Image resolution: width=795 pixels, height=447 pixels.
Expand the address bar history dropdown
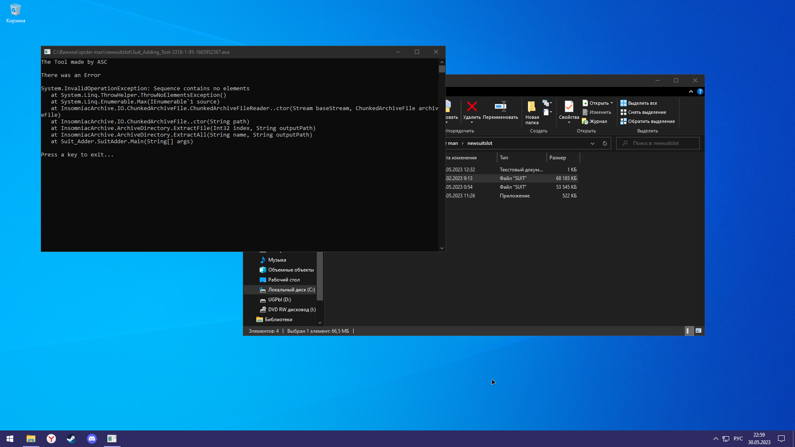593,143
